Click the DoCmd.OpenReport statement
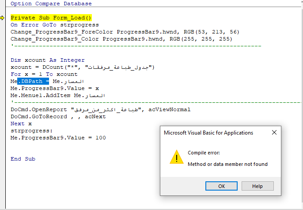 click(x=101, y=109)
